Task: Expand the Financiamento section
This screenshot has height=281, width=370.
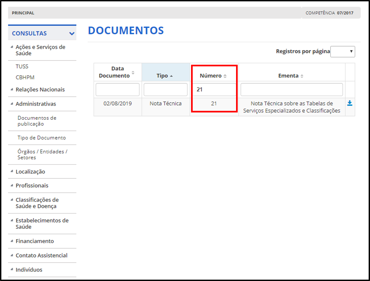Action: coord(35,241)
